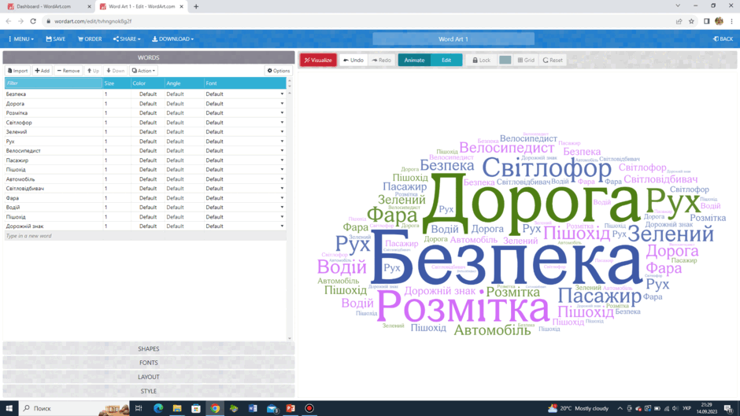This screenshot has width=740, height=416.
Task: Share this page from address bar
Action: [x=679, y=21]
